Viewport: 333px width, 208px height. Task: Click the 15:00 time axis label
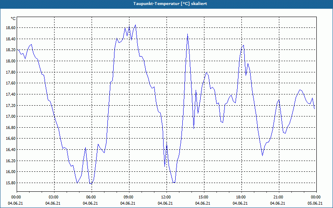pos(204,197)
